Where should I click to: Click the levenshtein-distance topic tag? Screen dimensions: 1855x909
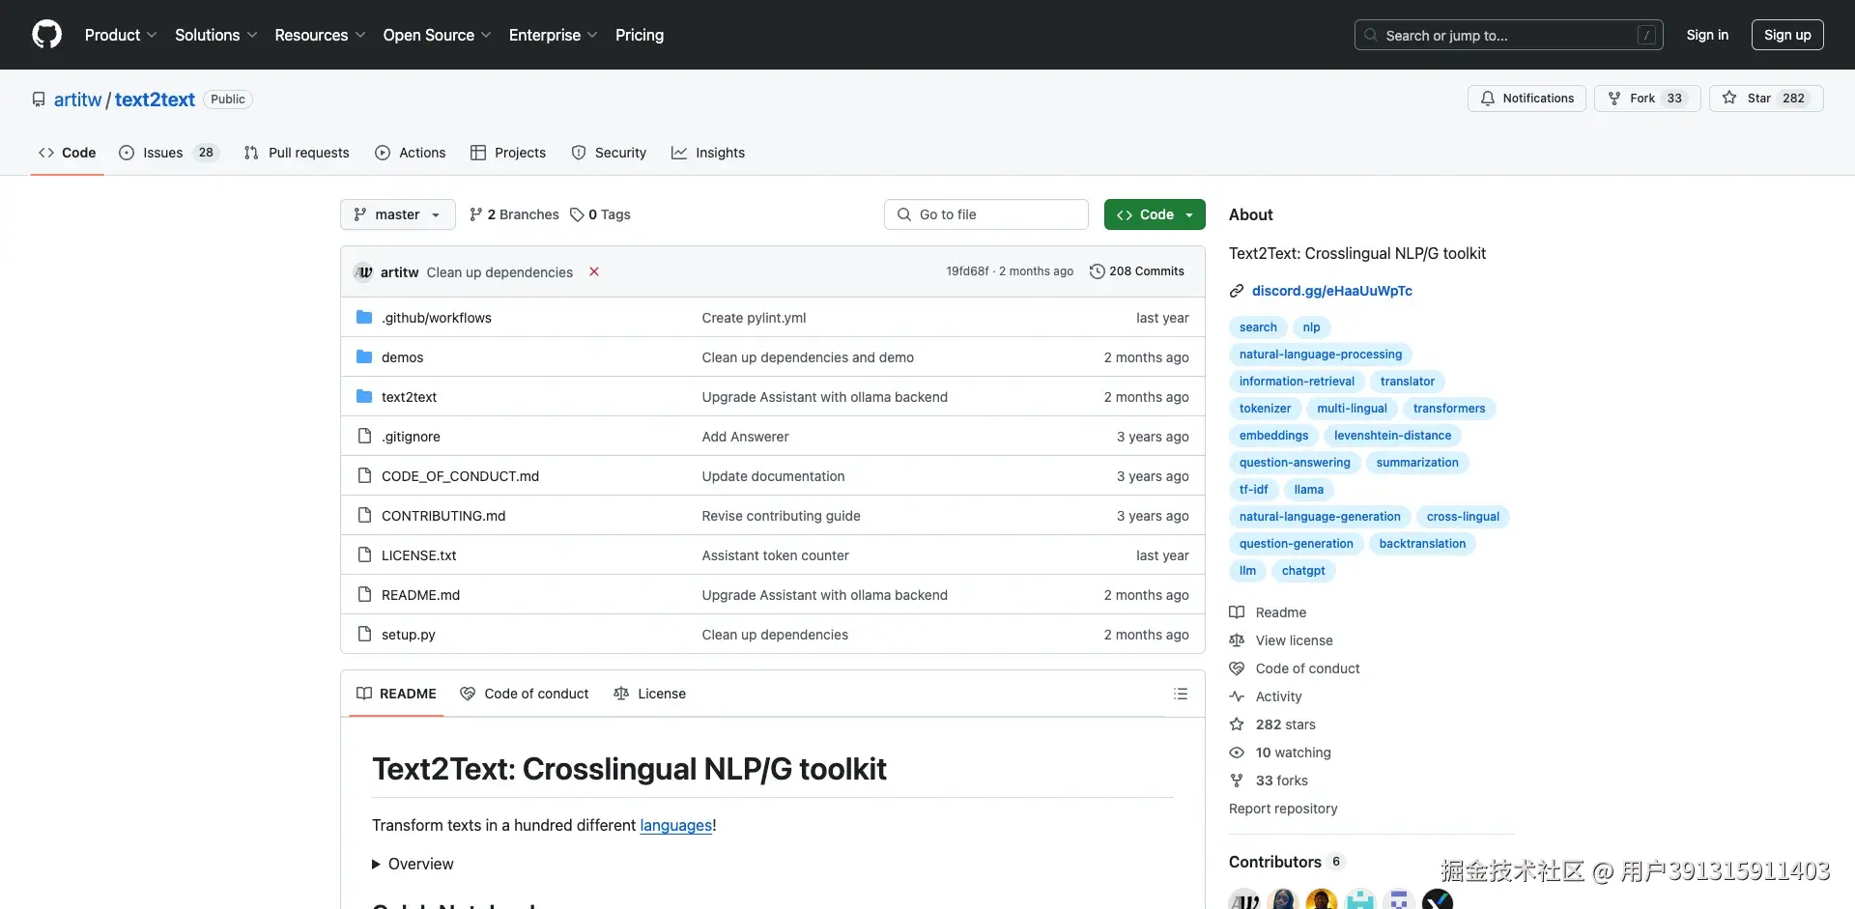pyautogui.click(x=1392, y=436)
